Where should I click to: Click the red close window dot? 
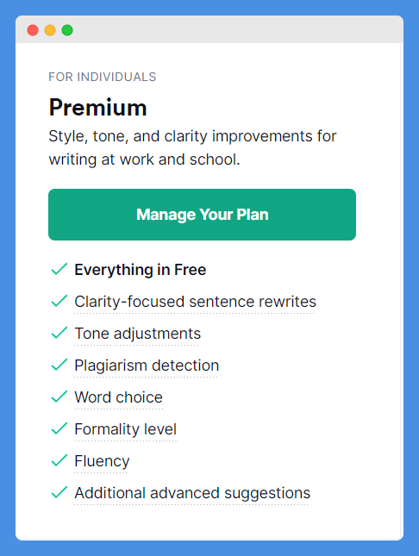pos(33,30)
